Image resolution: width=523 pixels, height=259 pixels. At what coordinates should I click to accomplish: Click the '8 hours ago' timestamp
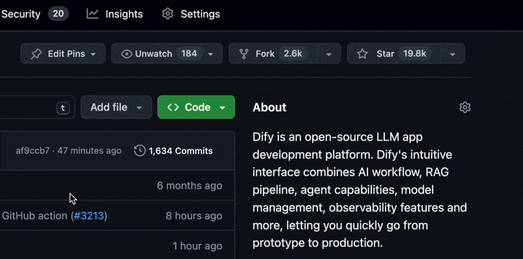pyautogui.click(x=194, y=216)
